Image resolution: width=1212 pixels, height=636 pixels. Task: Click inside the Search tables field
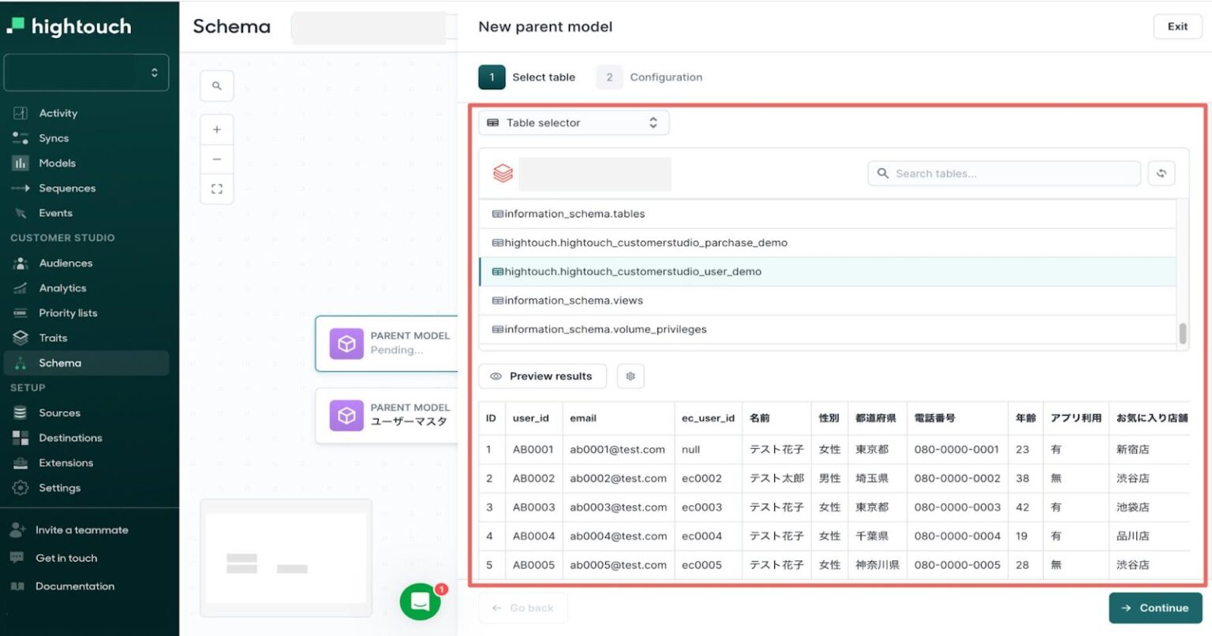pyautogui.click(x=1002, y=173)
